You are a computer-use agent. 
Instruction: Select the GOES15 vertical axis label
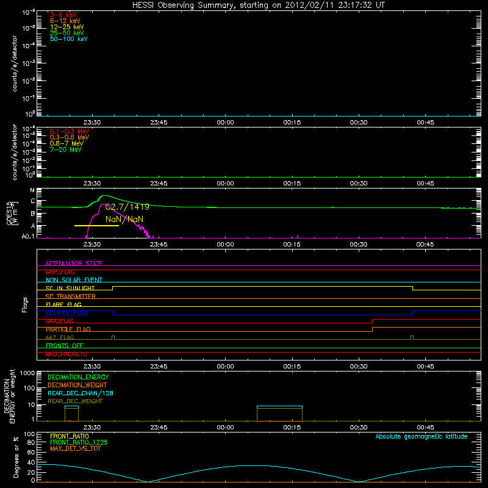(x=12, y=213)
